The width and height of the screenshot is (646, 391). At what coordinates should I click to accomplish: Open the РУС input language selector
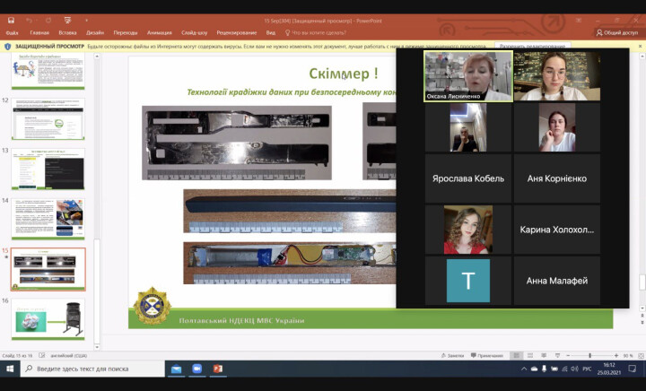(x=588, y=369)
